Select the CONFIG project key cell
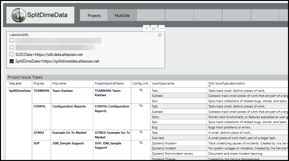This screenshot has width=289, height=161. coord(40,106)
